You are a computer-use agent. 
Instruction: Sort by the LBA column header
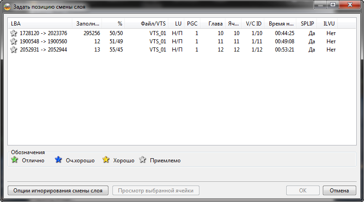pos(40,24)
